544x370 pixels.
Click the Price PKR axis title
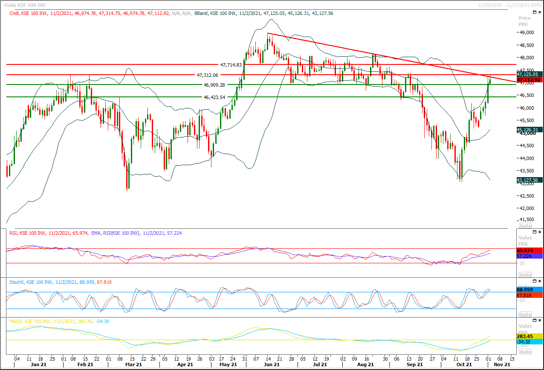[525, 21]
